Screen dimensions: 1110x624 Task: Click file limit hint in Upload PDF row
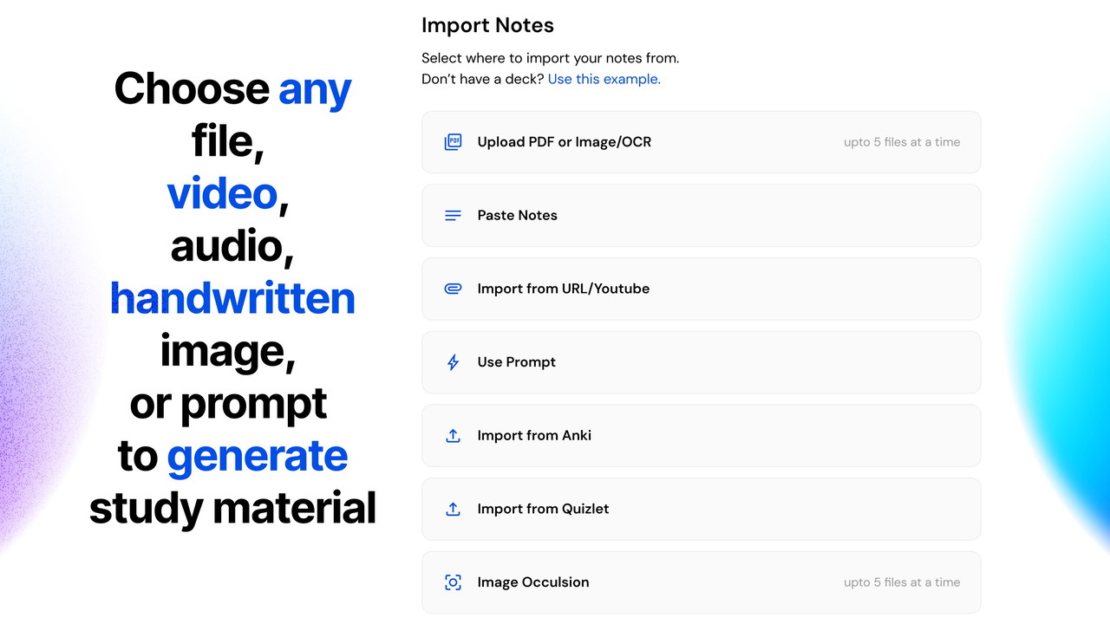pos(901,142)
